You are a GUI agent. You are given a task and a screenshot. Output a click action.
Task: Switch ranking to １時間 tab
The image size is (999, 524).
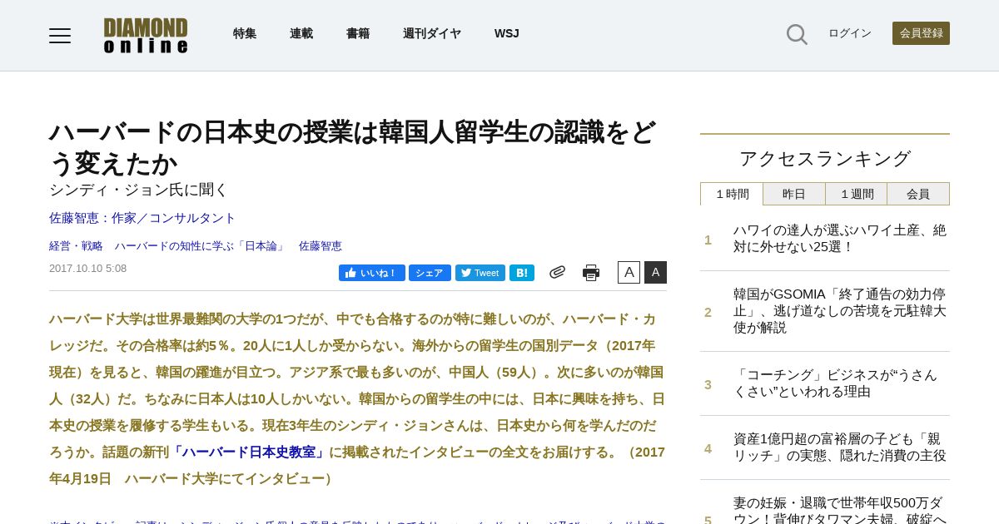pos(732,194)
